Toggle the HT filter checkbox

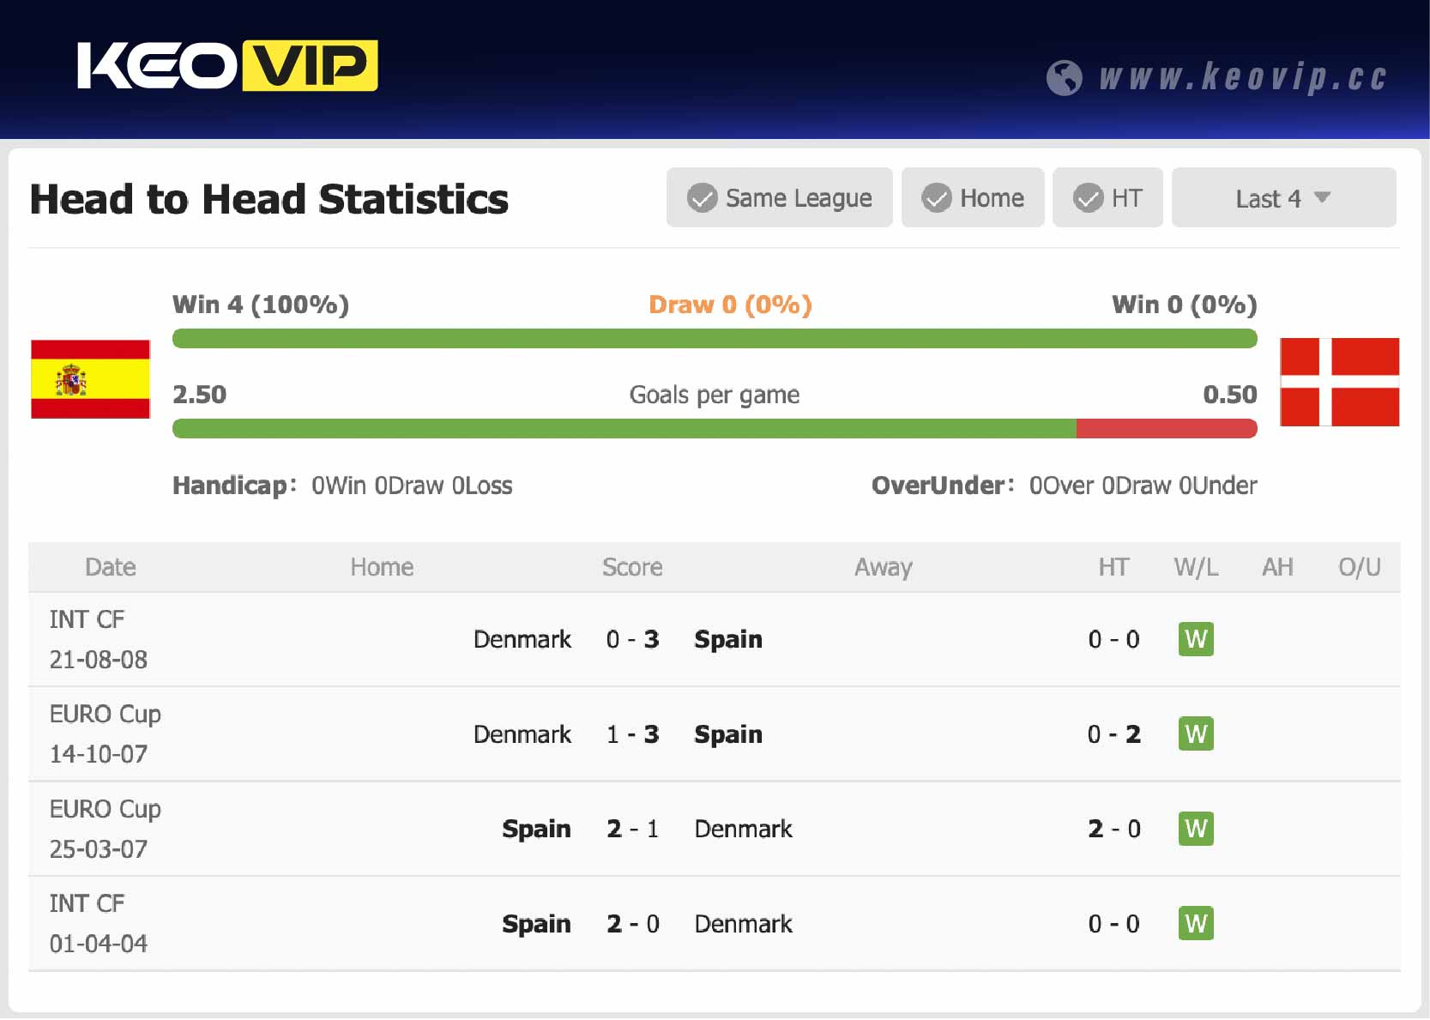click(x=1107, y=197)
